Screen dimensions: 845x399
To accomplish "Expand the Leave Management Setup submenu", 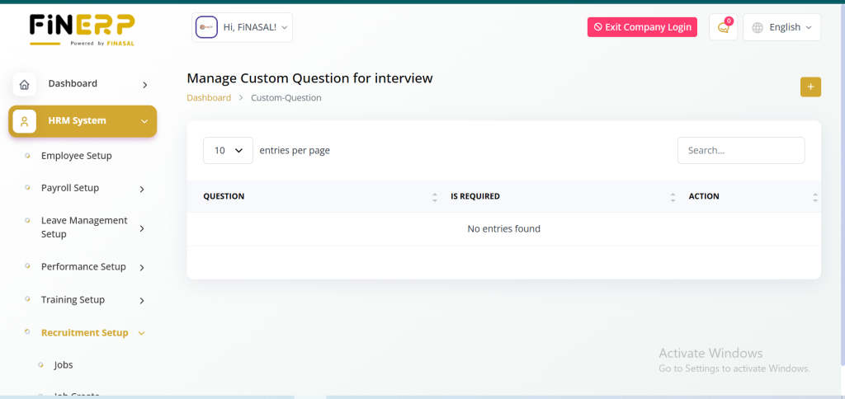I will 142,228.
